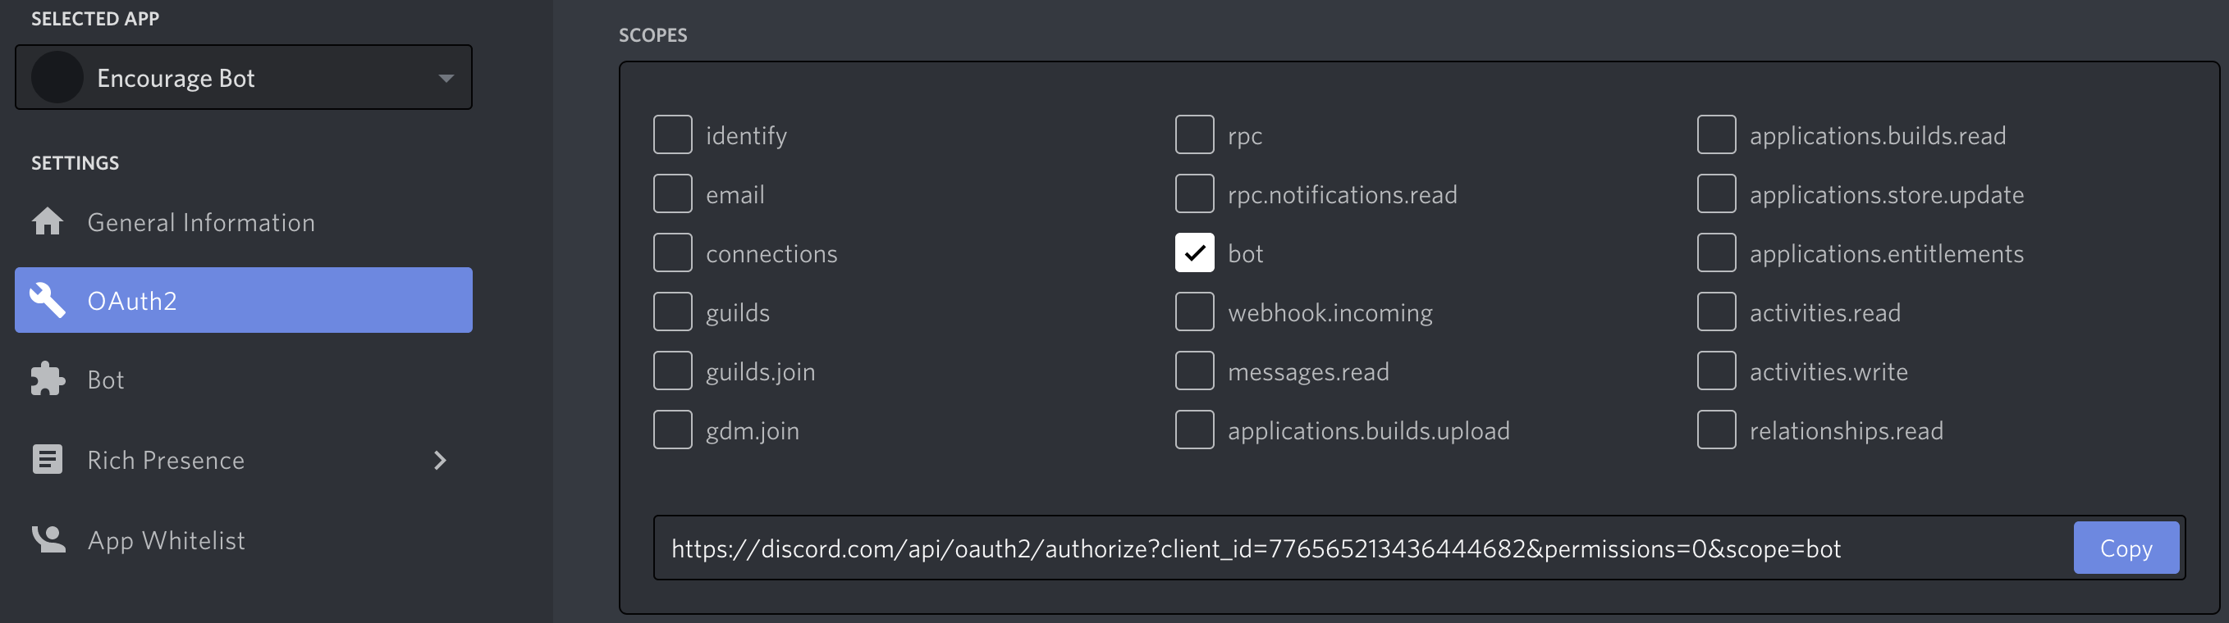Viewport: 2229px width, 623px height.
Task: Copy the OAuth2 authorization URL
Action: click(x=2126, y=547)
